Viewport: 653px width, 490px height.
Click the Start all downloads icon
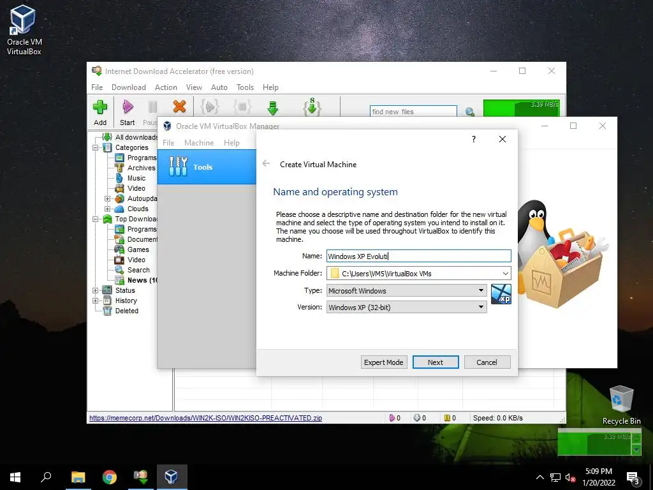(x=209, y=107)
